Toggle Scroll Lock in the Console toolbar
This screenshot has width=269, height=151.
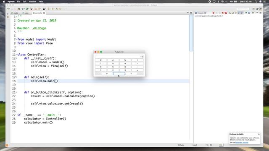233,13
